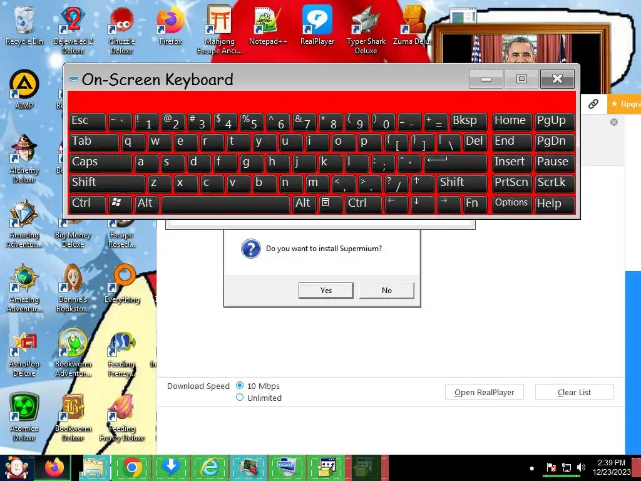Screen dimensions: 641x481
Task: Select Unlimited download speed
Action: (240, 397)
